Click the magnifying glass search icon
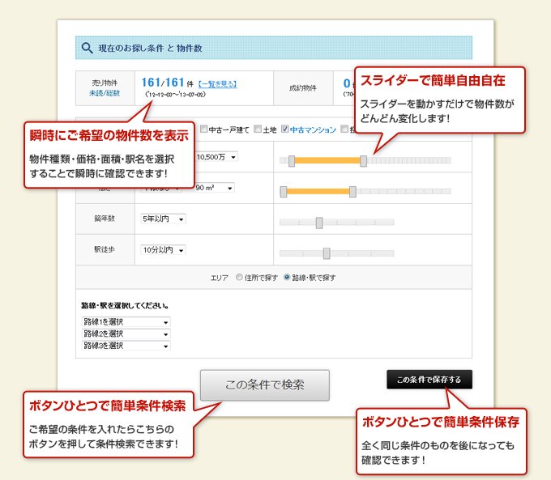551x480 pixels. coord(87,48)
